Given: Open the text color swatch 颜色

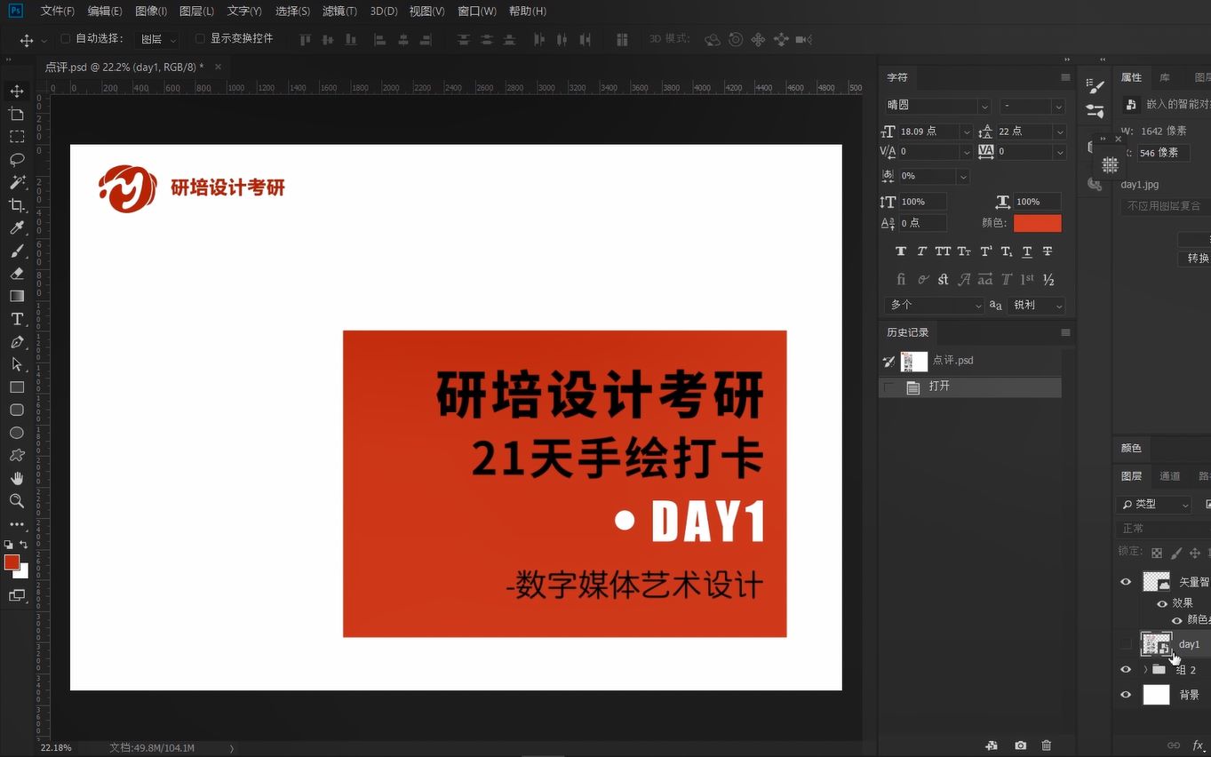Looking at the screenshot, I should pyautogui.click(x=1037, y=223).
